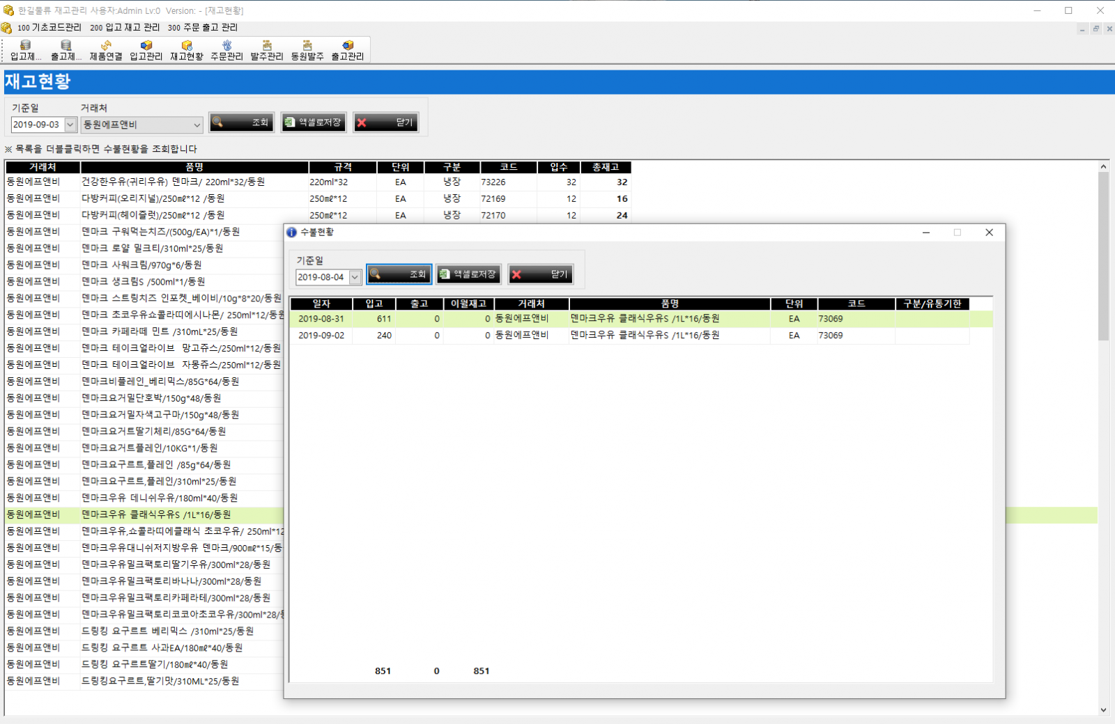
Task: Open the 주문관리 toolbar icon
Action: point(226,50)
